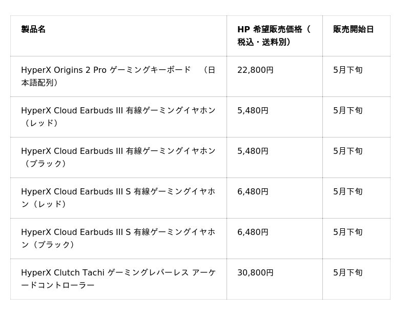Click the Earbuds III S ブラック 6,480円 price

[253, 232]
